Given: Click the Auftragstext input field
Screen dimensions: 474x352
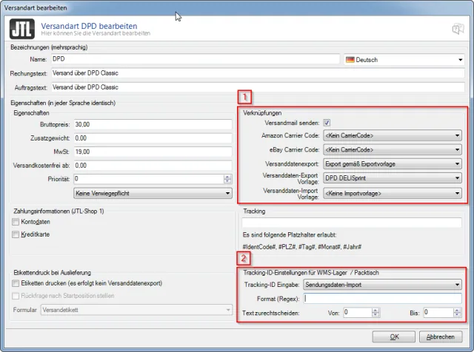Looking at the screenshot, I should [x=258, y=87].
